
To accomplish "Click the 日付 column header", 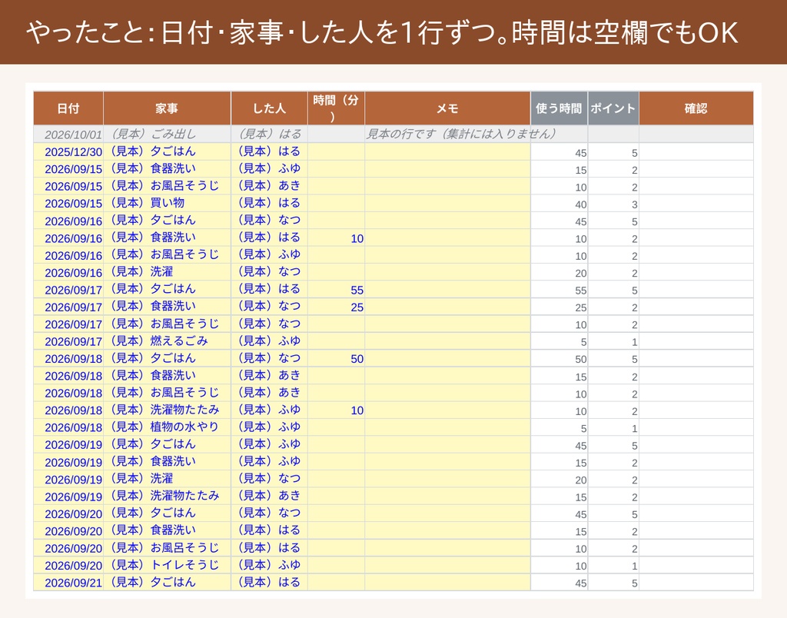I will (x=68, y=108).
